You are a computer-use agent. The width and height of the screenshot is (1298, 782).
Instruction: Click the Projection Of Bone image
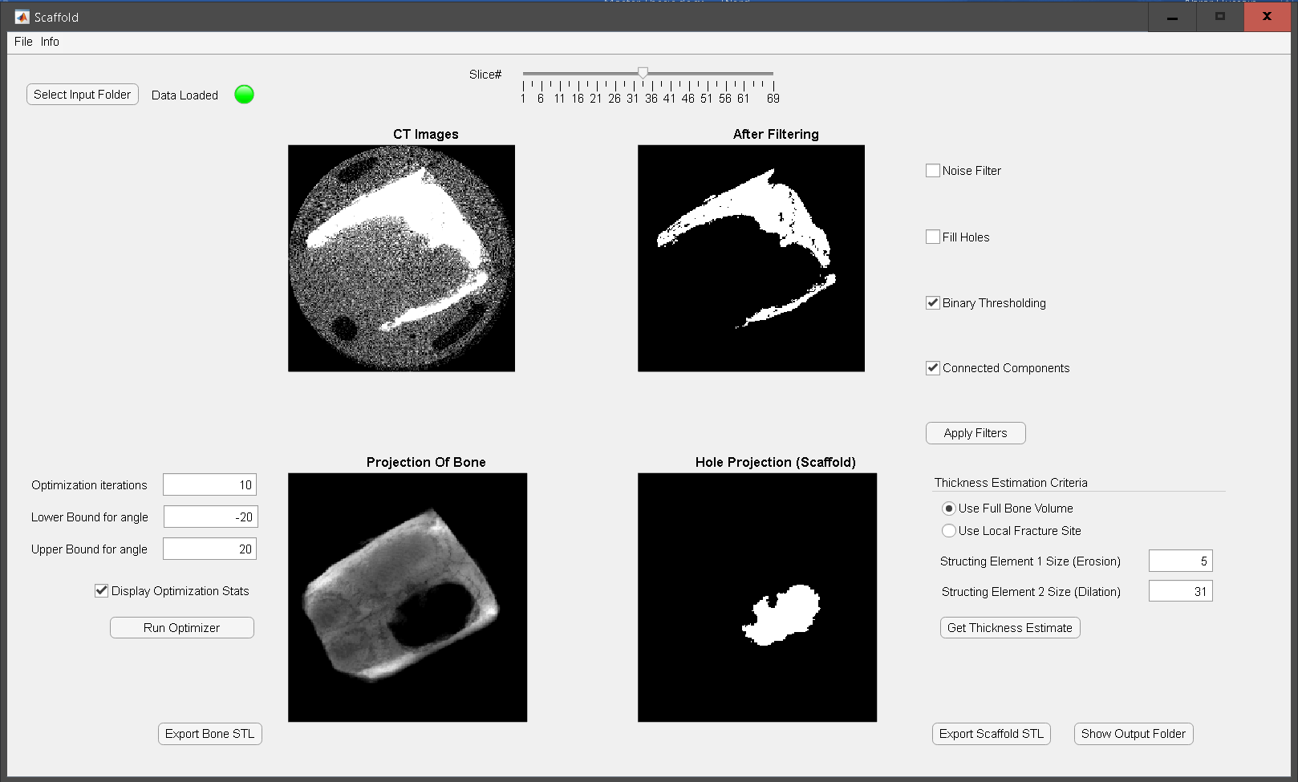[408, 598]
